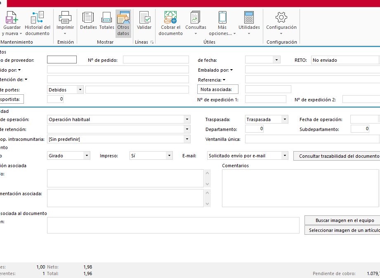The width and height of the screenshot is (380, 278).
Task: Click the Nota asociada button
Action: [x=219, y=89]
